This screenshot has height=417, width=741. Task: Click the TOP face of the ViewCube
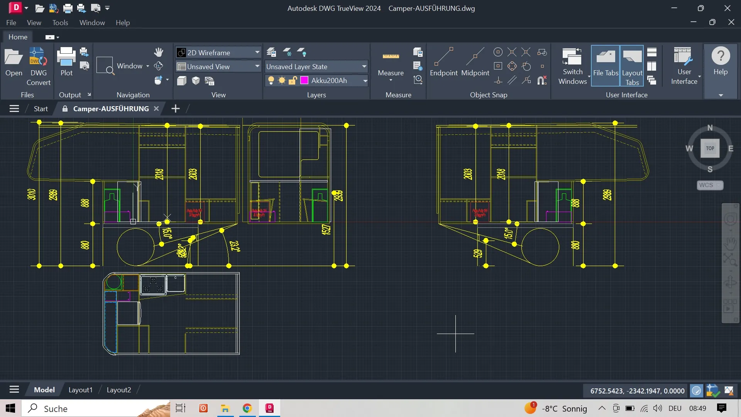pyautogui.click(x=710, y=148)
